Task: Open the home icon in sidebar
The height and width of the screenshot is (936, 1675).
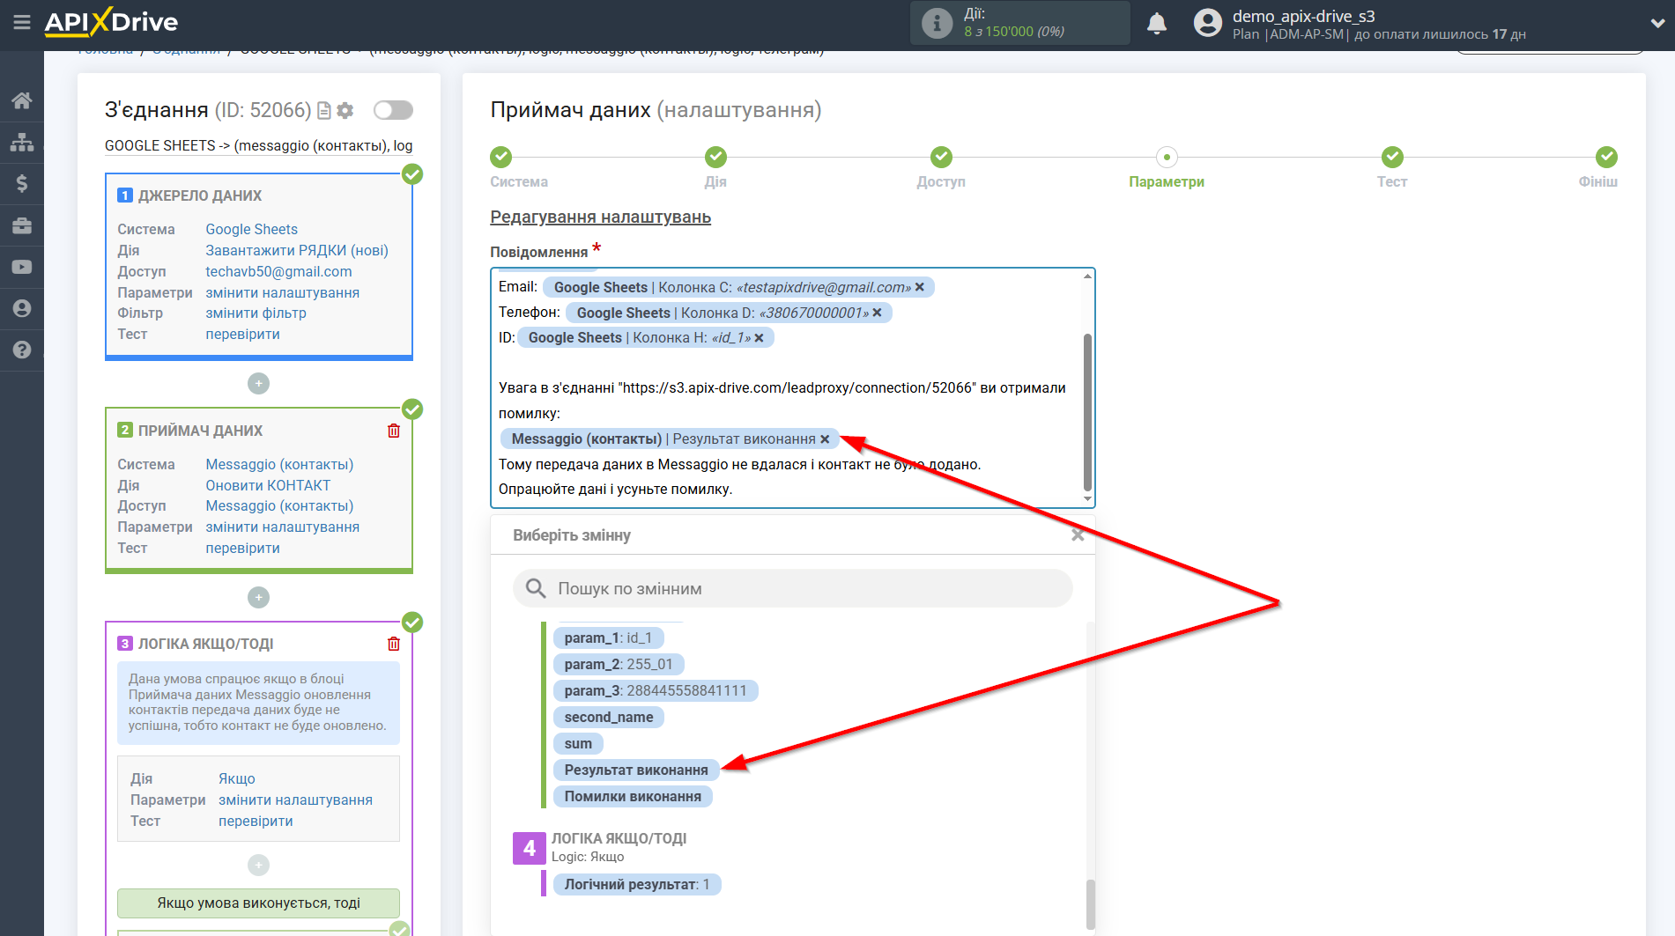Action: (22, 100)
